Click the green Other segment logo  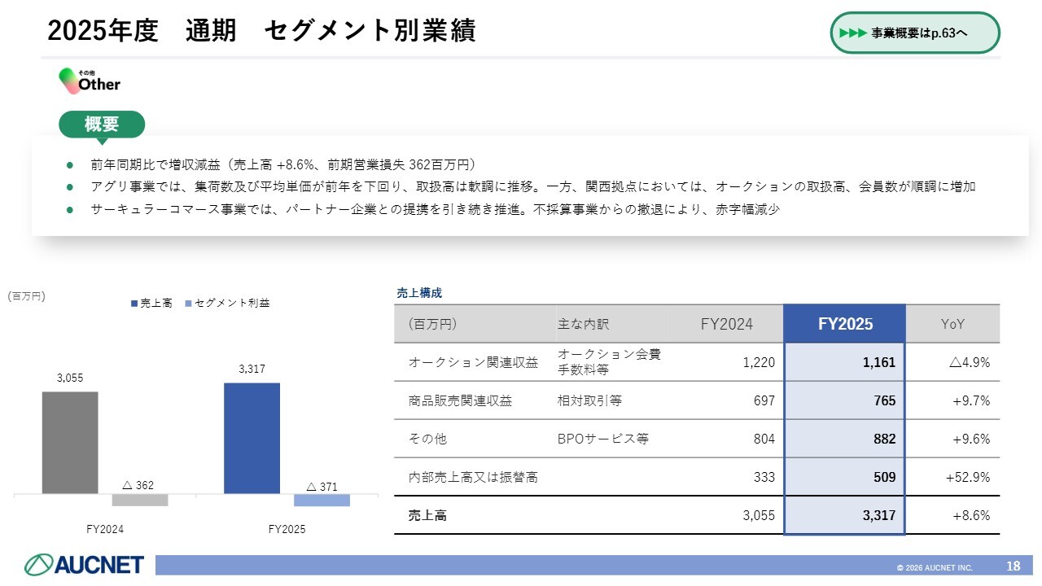[90, 81]
